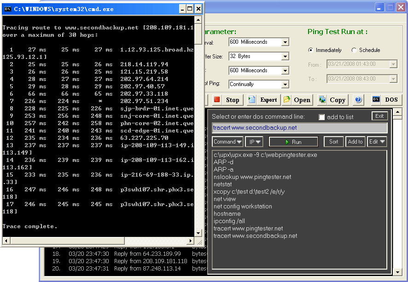The width and height of the screenshot is (408, 282).
Task: Click cmd horizontal scroll right arrow
Action: coord(191,241)
